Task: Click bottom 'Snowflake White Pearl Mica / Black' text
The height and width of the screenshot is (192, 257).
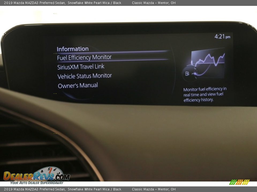Action: pyautogui.click(x=94, y=189)
